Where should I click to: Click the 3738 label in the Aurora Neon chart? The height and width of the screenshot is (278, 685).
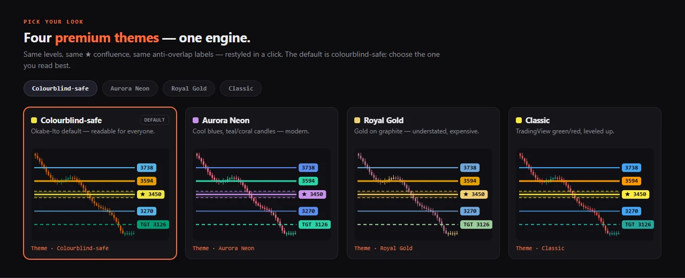[x=308, y=168]
